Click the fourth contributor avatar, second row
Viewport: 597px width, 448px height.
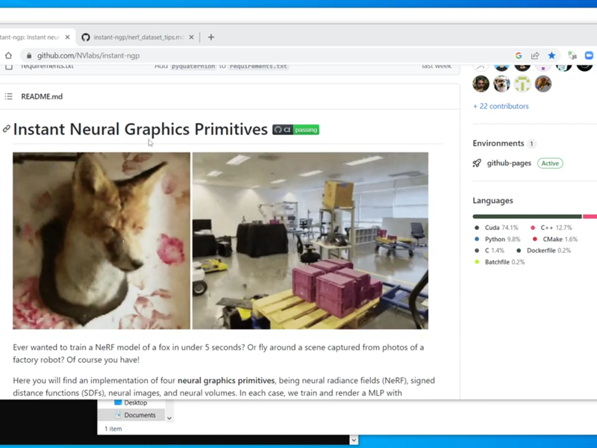[543, 84]
